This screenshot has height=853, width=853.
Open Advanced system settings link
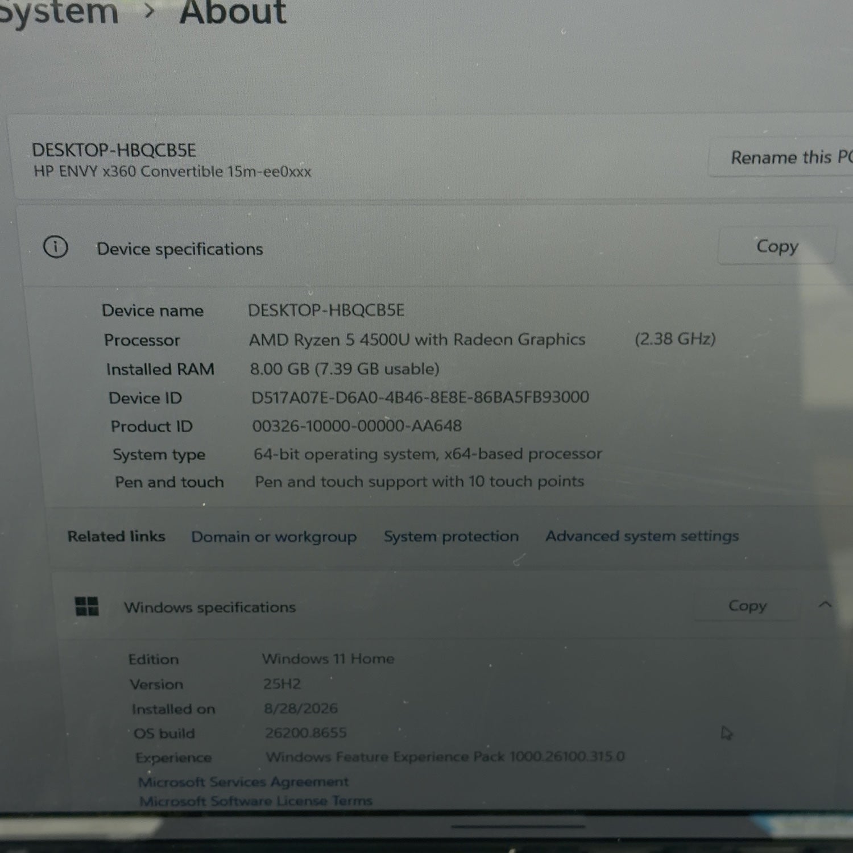[x=642, y=536]
